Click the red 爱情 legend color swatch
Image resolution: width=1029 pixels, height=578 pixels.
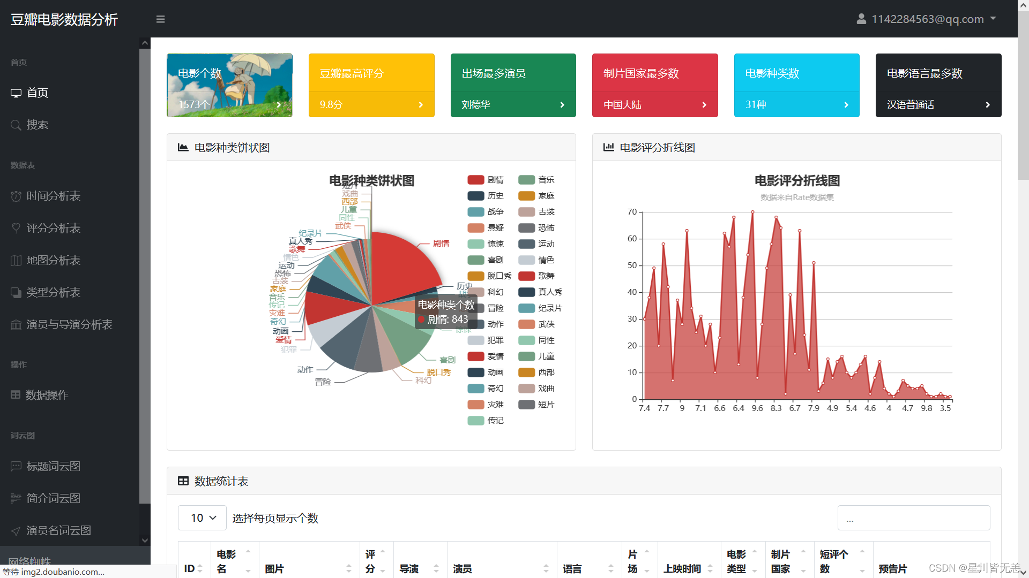pyautogui.click(x=476, y=356)
